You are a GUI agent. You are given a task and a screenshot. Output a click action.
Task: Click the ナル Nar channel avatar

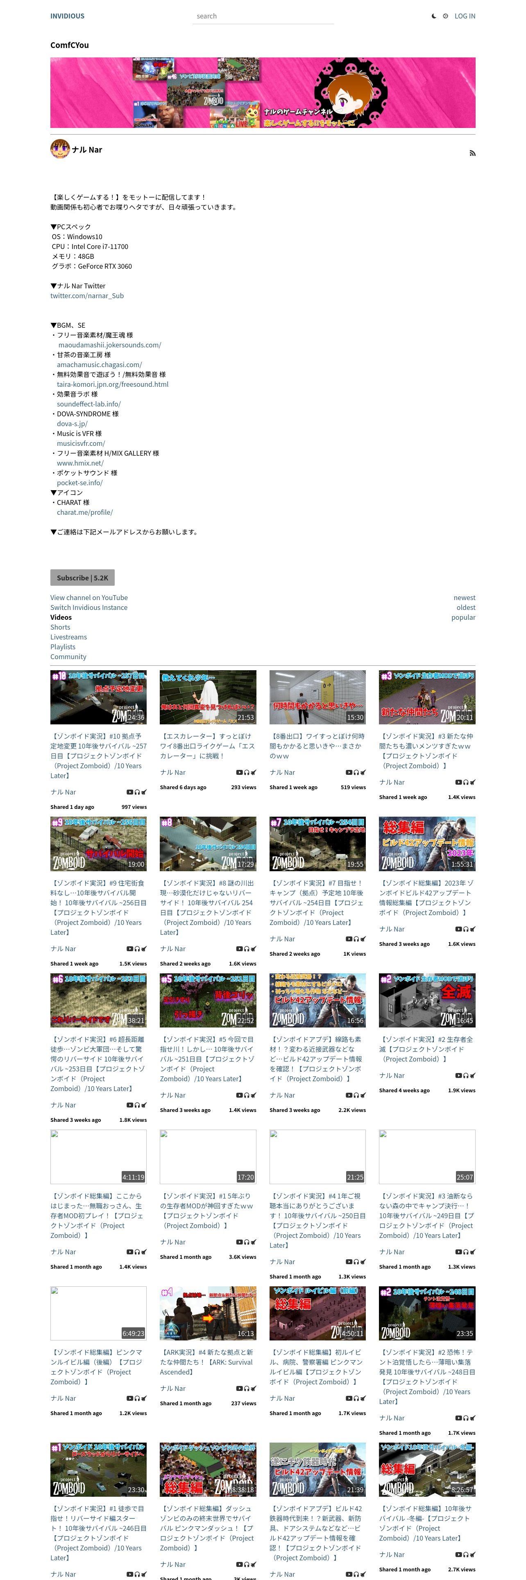60,149
